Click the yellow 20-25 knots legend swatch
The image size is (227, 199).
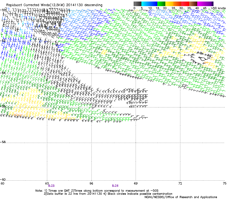tap(169, 4)
